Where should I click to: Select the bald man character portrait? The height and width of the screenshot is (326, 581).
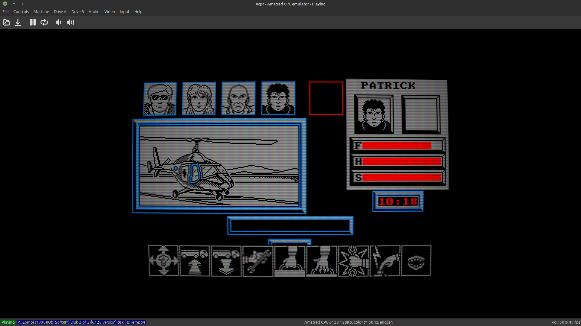[x=238, y=98]
